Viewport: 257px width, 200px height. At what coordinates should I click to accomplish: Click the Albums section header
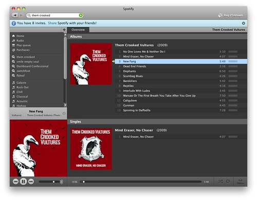point(157,37)
